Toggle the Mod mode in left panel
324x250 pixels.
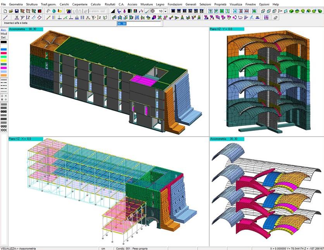[x=3, y=34]
